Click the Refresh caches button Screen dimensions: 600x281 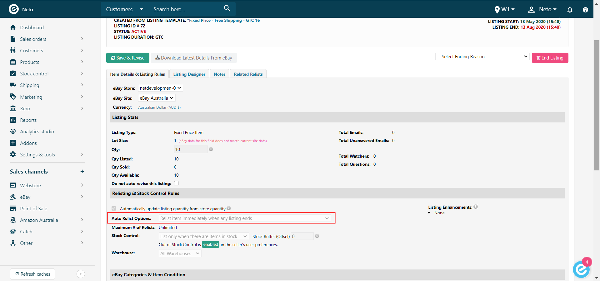[32, 274]
